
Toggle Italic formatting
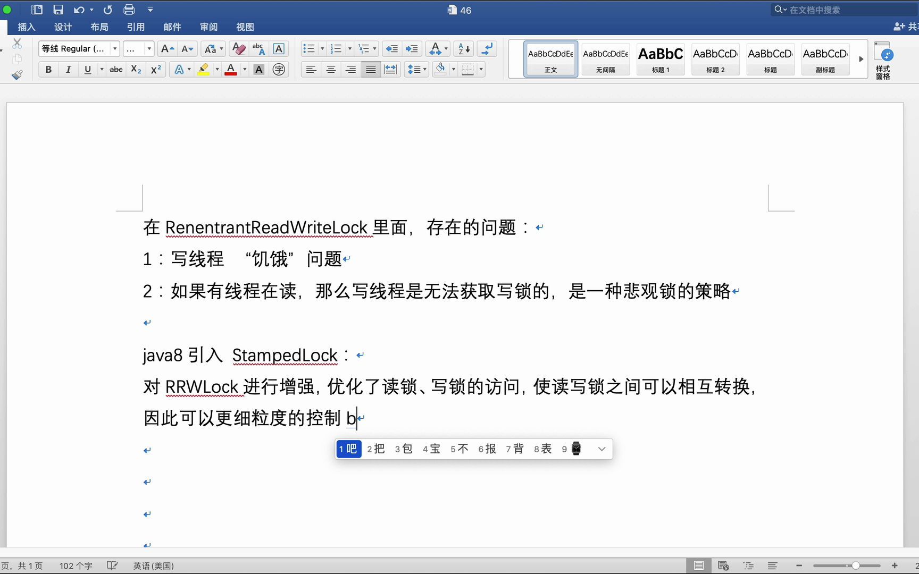pyautogui.click(x=68, y=70)
